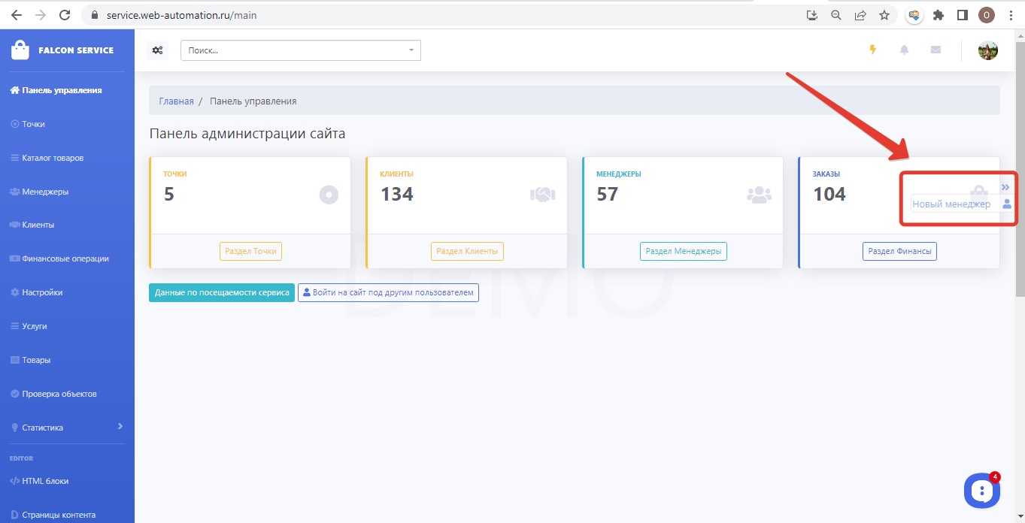Expand the side panel double-chevron icon
This screenshot has height=523, width=1025.
click(1005, 186)
